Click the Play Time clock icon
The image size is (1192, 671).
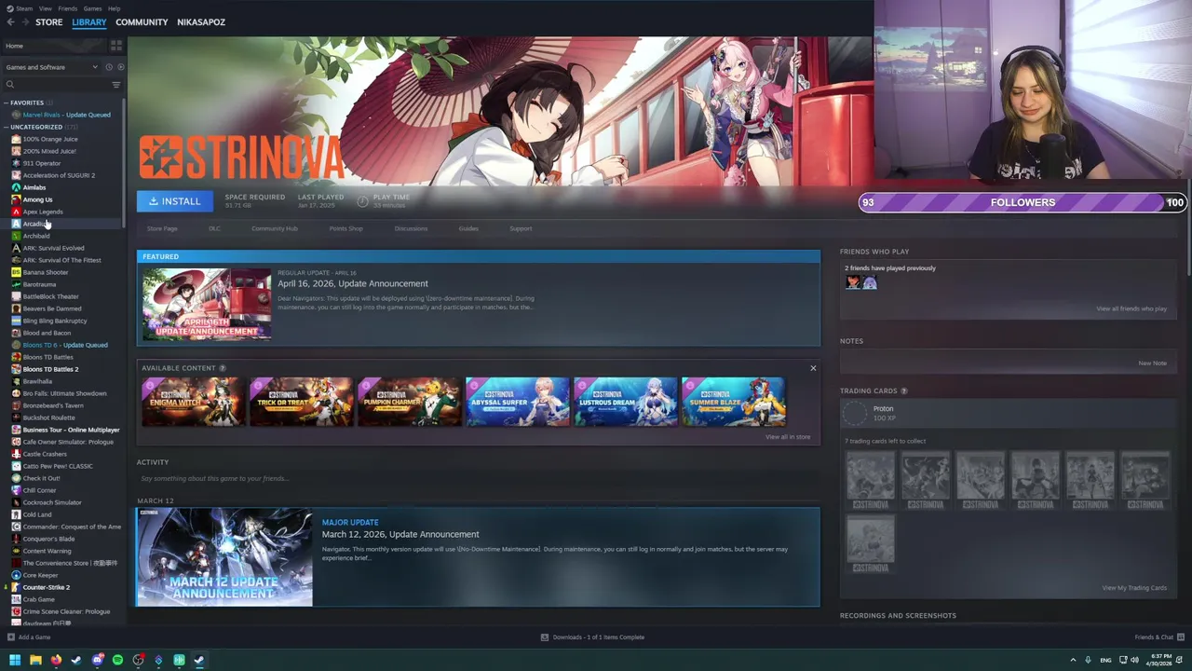[x=362, y=200]
